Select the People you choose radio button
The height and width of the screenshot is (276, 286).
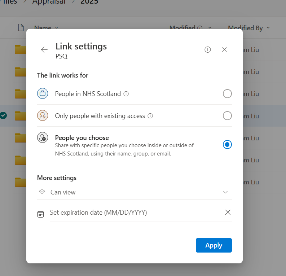(x=227, y=145)
